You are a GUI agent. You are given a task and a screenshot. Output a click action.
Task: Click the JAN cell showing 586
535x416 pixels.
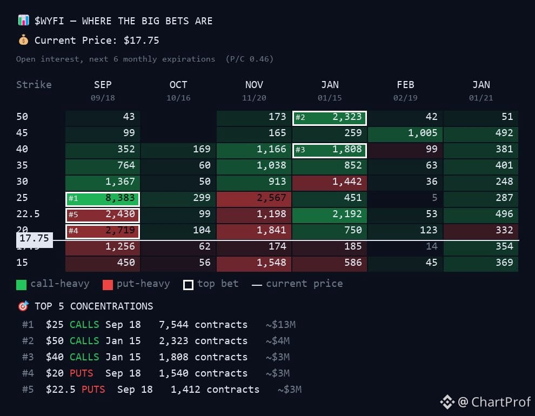(330, 263)
